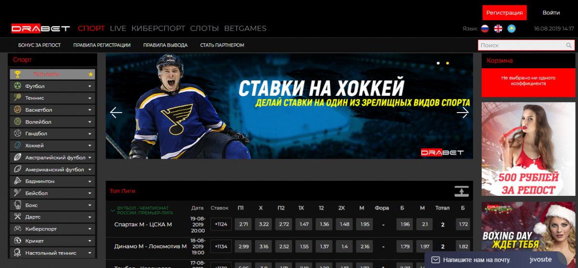578x268 pixels.
Task: Open the СЛОТЫ tab
Action: (204, 28)
